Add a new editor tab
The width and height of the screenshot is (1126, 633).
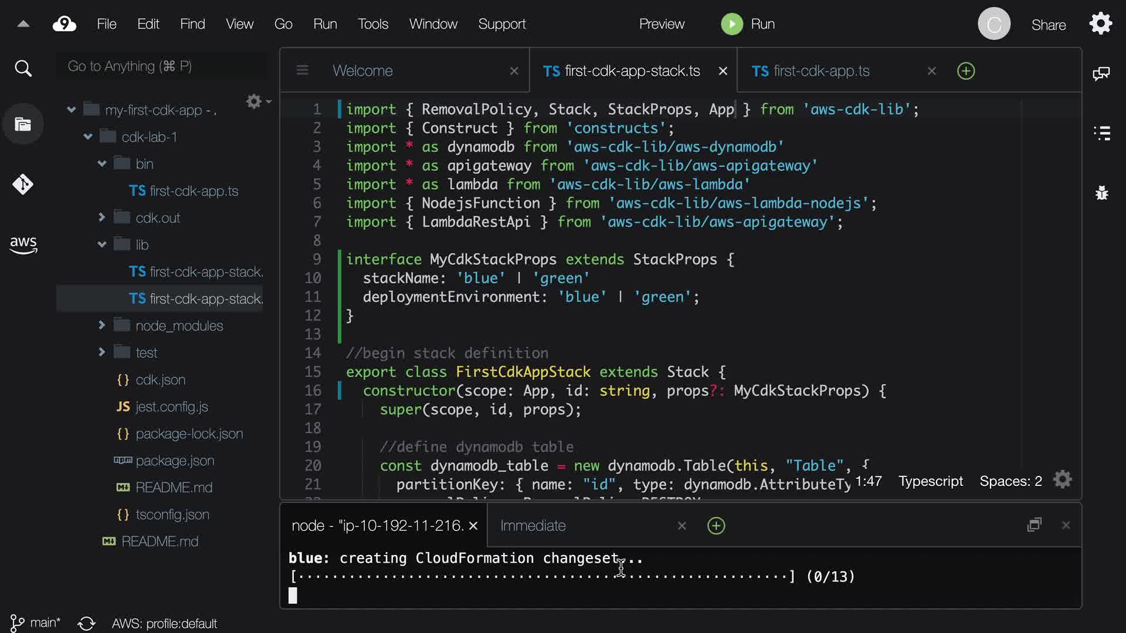pyautogui.click(x=965, y=71)
